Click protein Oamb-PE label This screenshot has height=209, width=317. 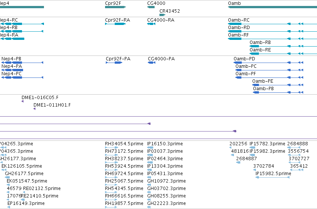[x=263, y=81]
